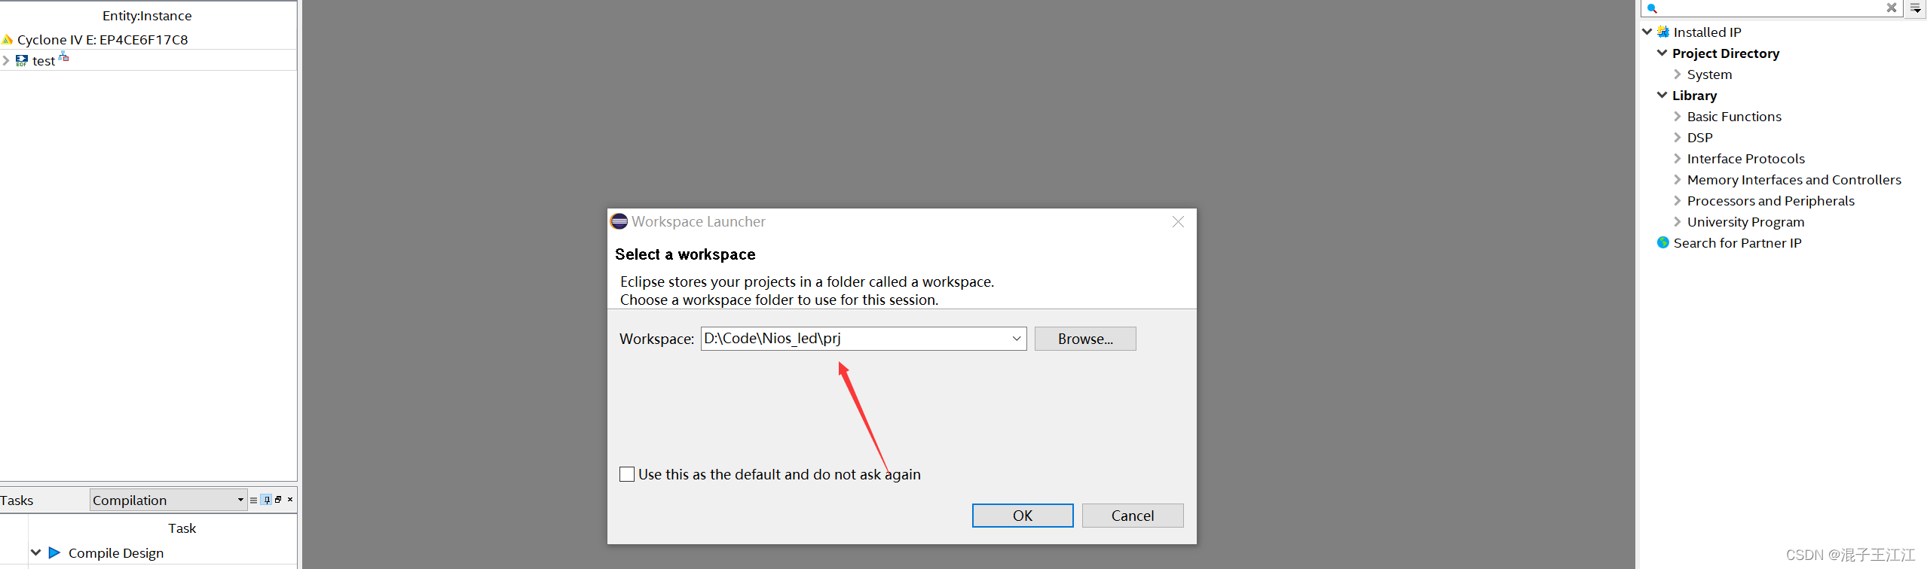Image resolution: width=1927 pixels, height=569 pixels.
Task: Toggle the Tasks panel pin icon
Action: click(266, 500)
